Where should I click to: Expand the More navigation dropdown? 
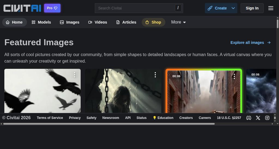coord(178,22)
